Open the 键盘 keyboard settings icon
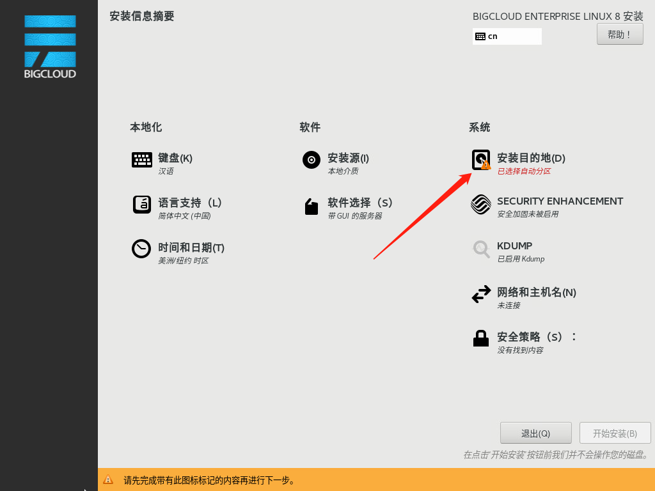 [141, 160]
